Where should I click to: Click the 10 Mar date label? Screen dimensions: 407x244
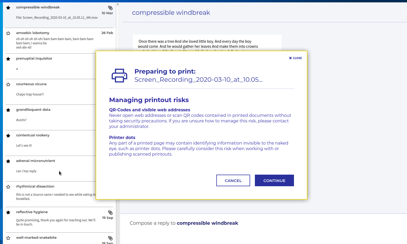[x=107, y=13]
